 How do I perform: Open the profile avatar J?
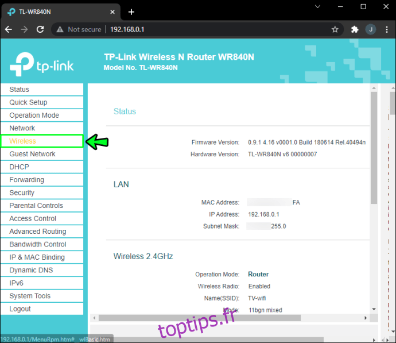371,29
